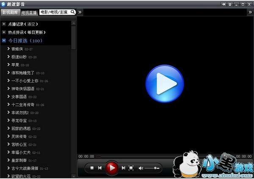Select 皇家刺青 in the list
254x179 pixels.
click(x=19, y=160)
